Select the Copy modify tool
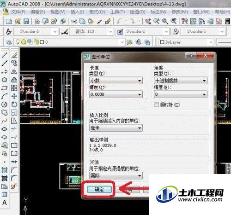The image size is (231, 215). tap(14, 63)
